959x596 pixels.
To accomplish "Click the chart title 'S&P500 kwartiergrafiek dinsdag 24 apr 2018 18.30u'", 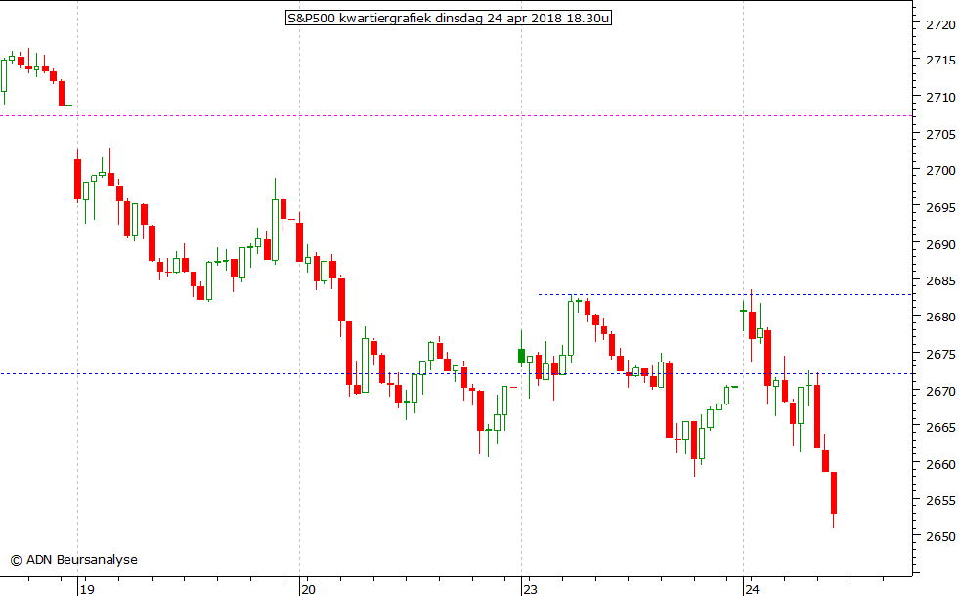I will coord(449,18).
